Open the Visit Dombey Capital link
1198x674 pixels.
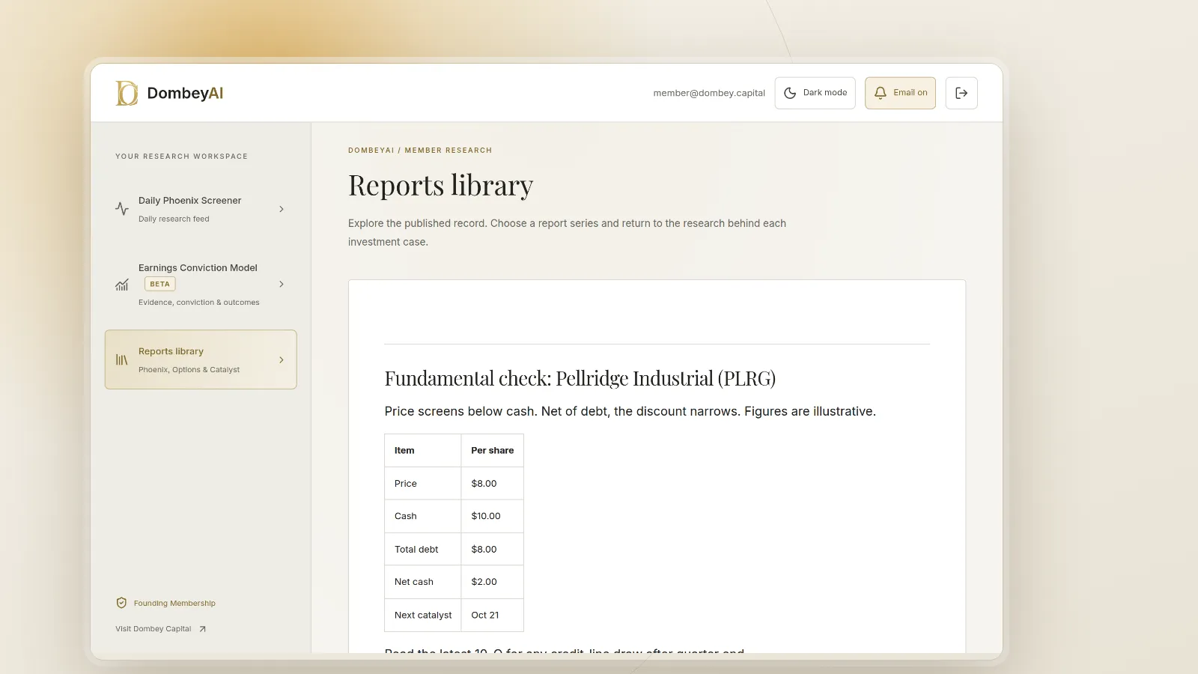click(160, 629)
